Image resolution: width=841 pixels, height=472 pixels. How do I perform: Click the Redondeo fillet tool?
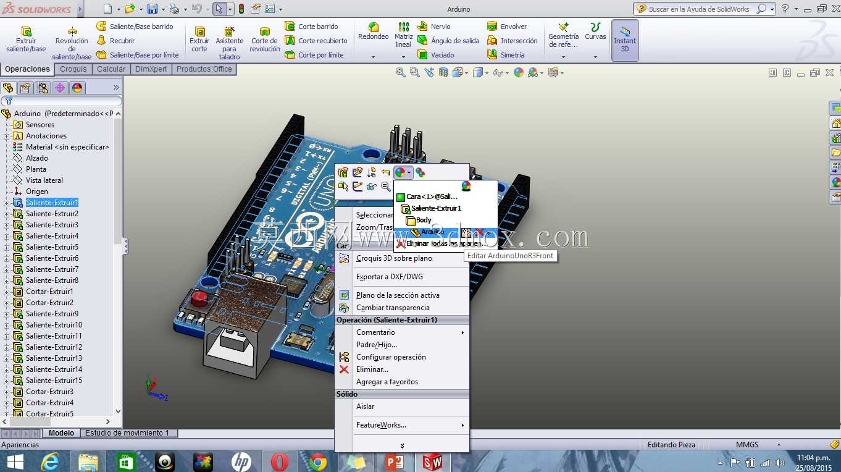tap(374, 32)
